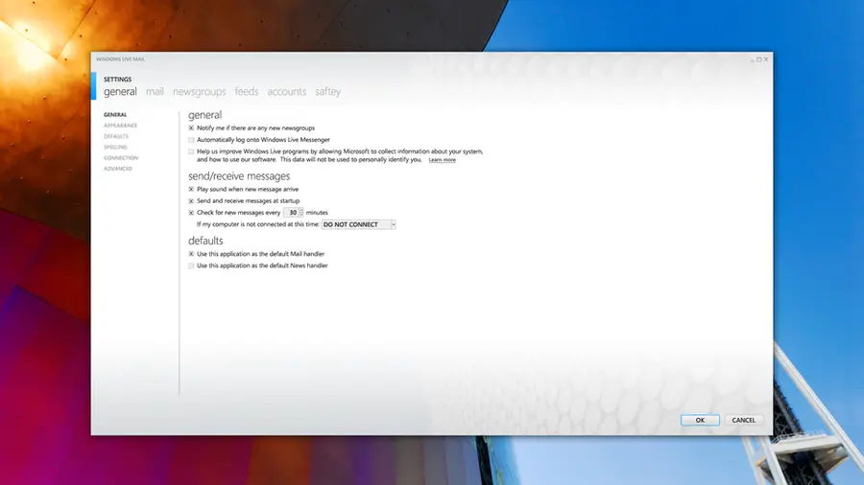Open the newsgroups settings tab
Image resolution: width=864 pixels, height=485 pixels.
(x=200, y=92)
